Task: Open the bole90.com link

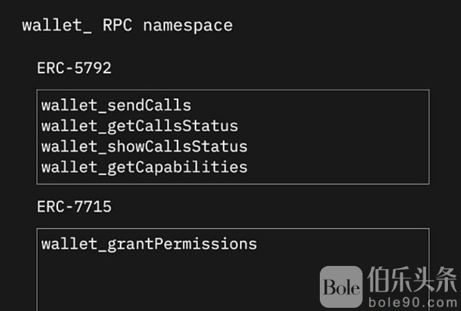Action: click(412, 302)
